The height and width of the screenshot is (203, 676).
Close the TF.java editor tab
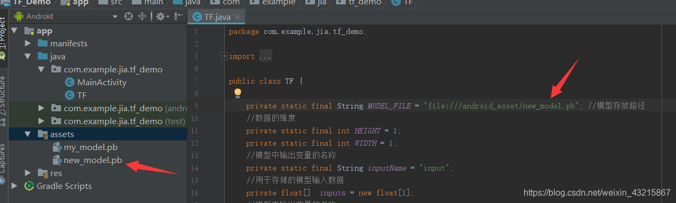click(237, 17)
